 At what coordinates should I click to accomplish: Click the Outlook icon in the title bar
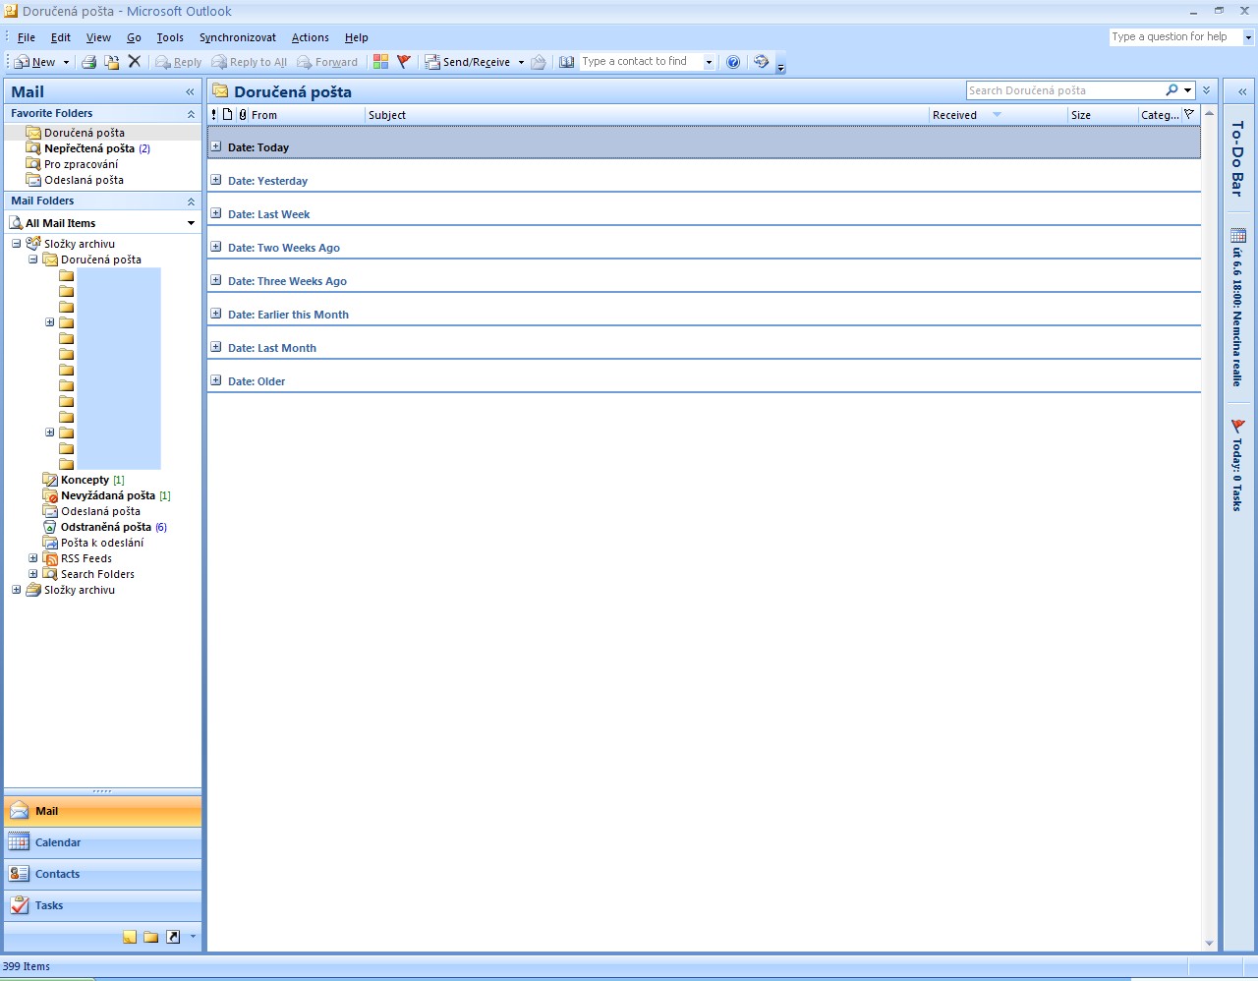tap(11, 11)
